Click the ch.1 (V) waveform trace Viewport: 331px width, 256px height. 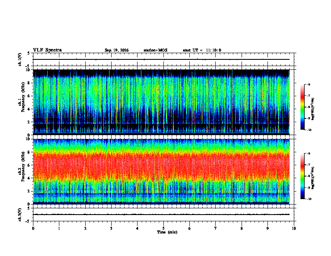[x=161, y=59]
